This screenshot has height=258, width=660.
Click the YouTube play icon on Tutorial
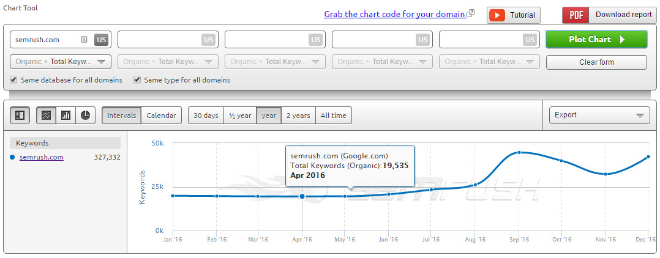(x=497, y=15)
